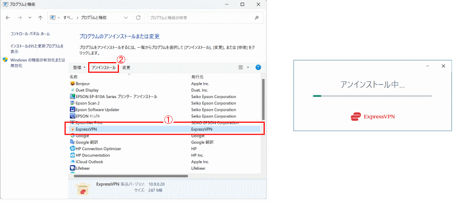Click the Epson Scan 2 icon
The width and height of the screenshot is (453, 202).
tap(73, 103)
